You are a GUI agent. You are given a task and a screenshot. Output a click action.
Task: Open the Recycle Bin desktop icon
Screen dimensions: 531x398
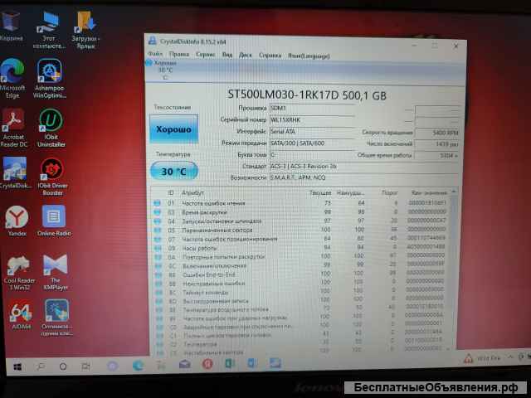coord(10,26)
